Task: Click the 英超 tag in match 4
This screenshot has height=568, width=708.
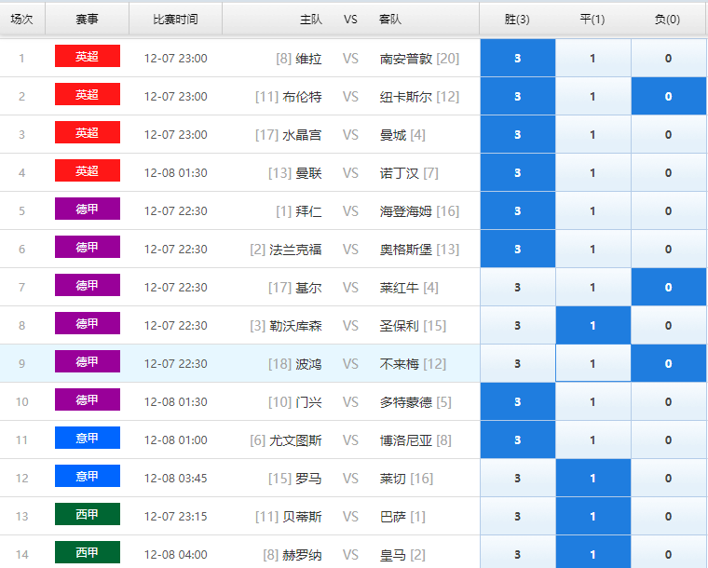Action: (88, 170)
